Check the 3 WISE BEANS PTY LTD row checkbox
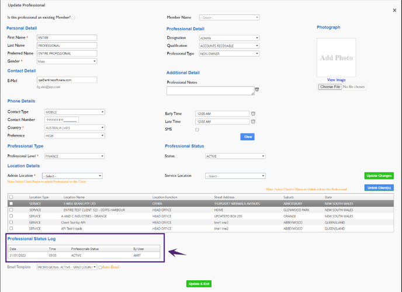This screenshot has width=402, height=292. pos(11,203)
